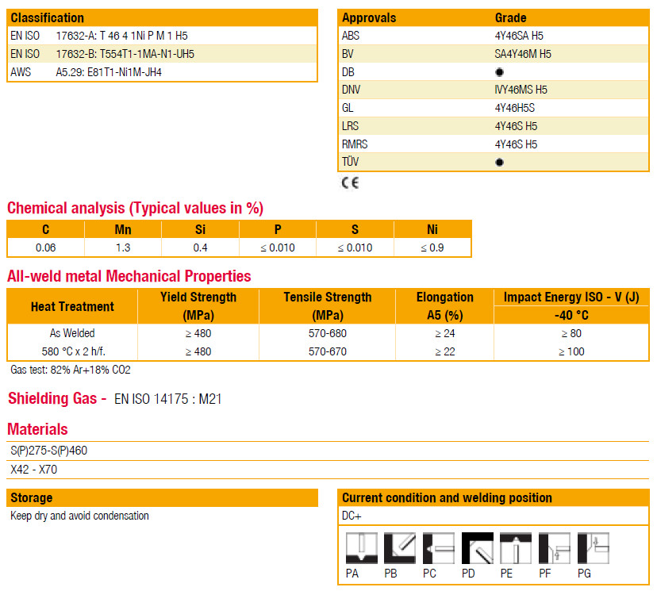657x591 pixels.
Task: Select the Storage section header
Action: (32, 498)
